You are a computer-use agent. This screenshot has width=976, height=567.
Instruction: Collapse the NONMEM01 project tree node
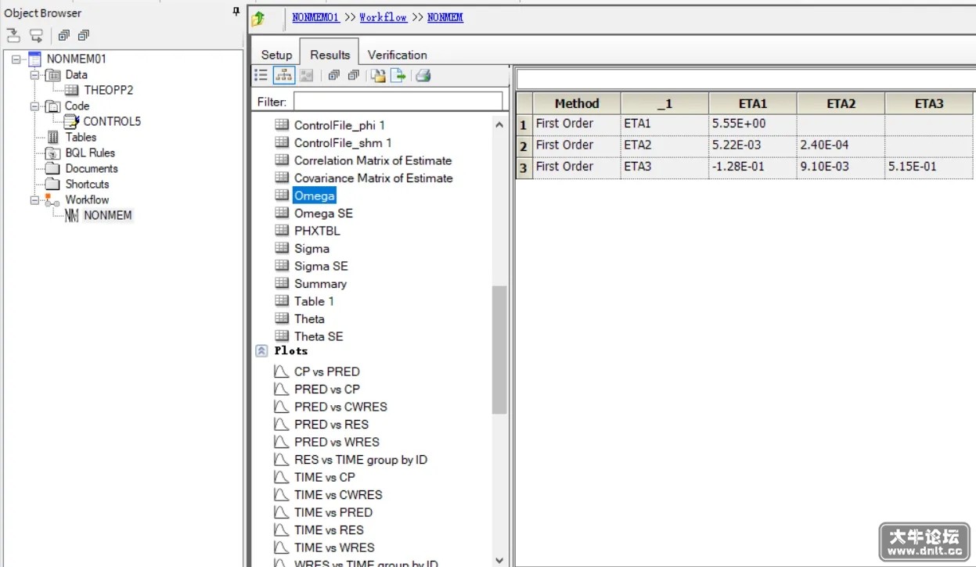(x=16, y=59)
